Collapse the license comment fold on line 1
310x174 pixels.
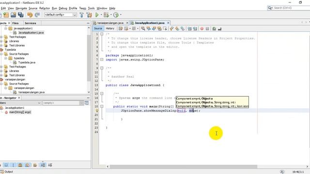(x=102, y=34)
